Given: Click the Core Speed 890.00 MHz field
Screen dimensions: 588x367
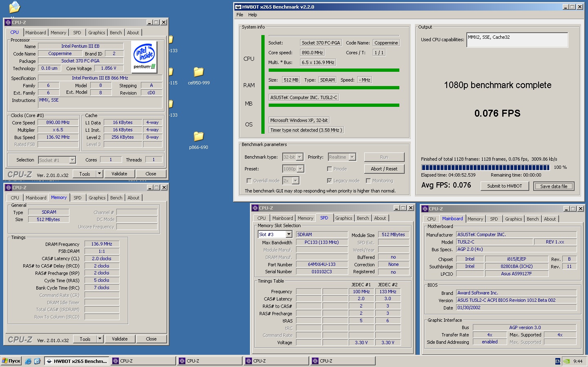Looking at the screenshot, I should coord(58,122).
